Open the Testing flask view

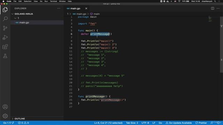coord(5,56)
